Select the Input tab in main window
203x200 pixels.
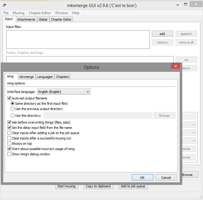point(9,19)
